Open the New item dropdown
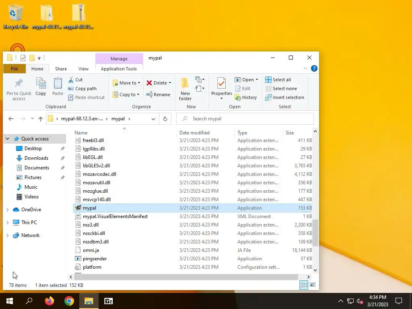The width and height of the screenshot is (412, 309). point(200,79)
